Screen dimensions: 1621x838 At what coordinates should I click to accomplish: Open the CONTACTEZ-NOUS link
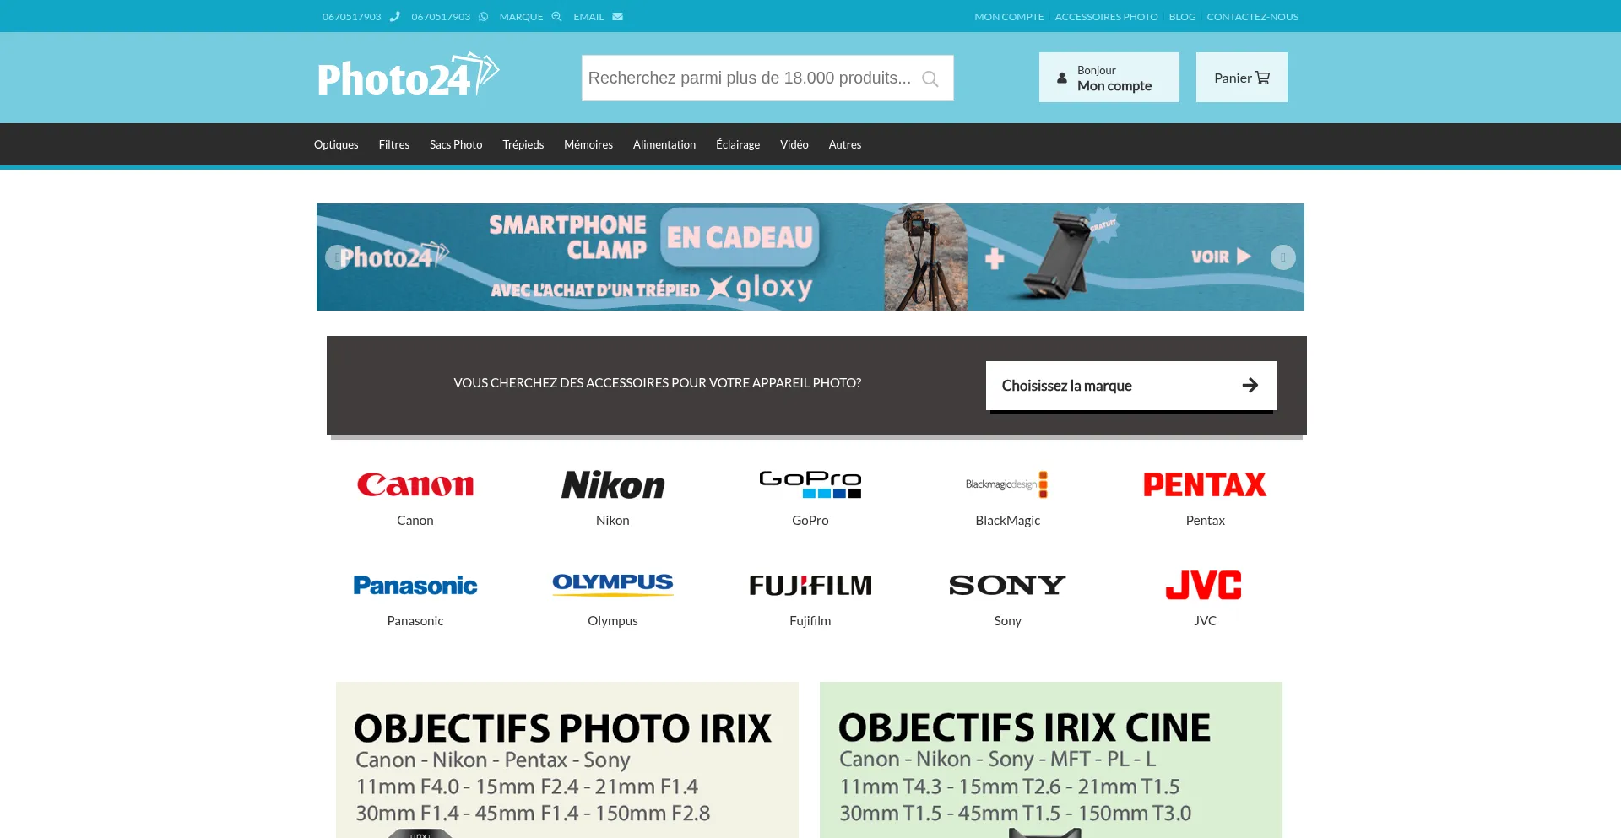1252,17
